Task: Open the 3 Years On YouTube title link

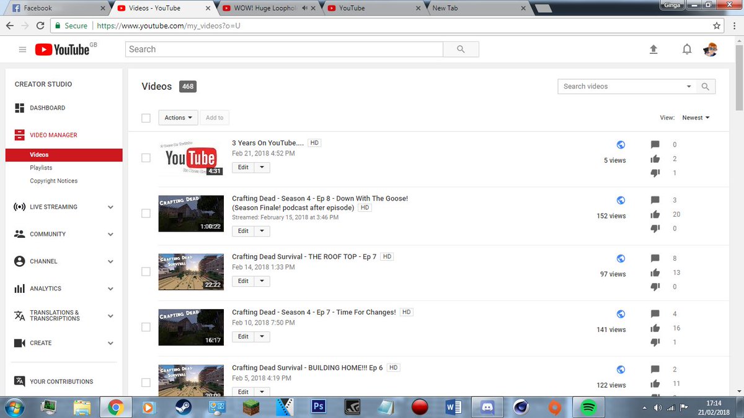Action: pos(268,143)
